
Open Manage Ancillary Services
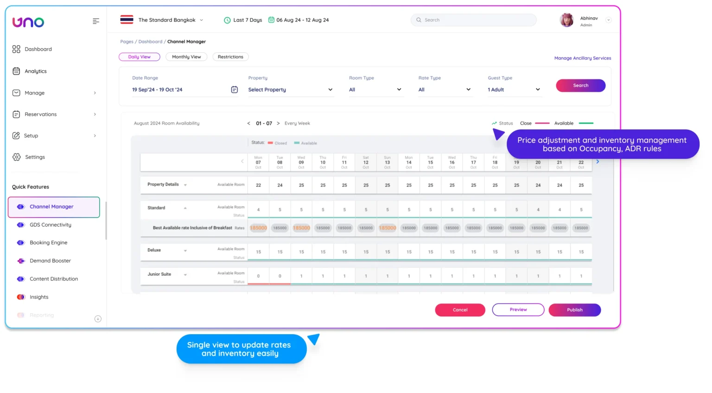(583, 58)
